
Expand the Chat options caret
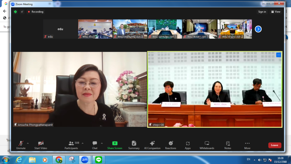(102, 143)
